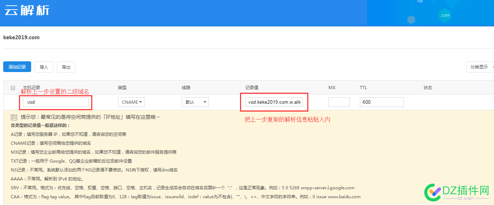Focus the host record field containing vod
The width and height of the screenshot is (494, 205).
pyautogui.click(x=55, y=102)
